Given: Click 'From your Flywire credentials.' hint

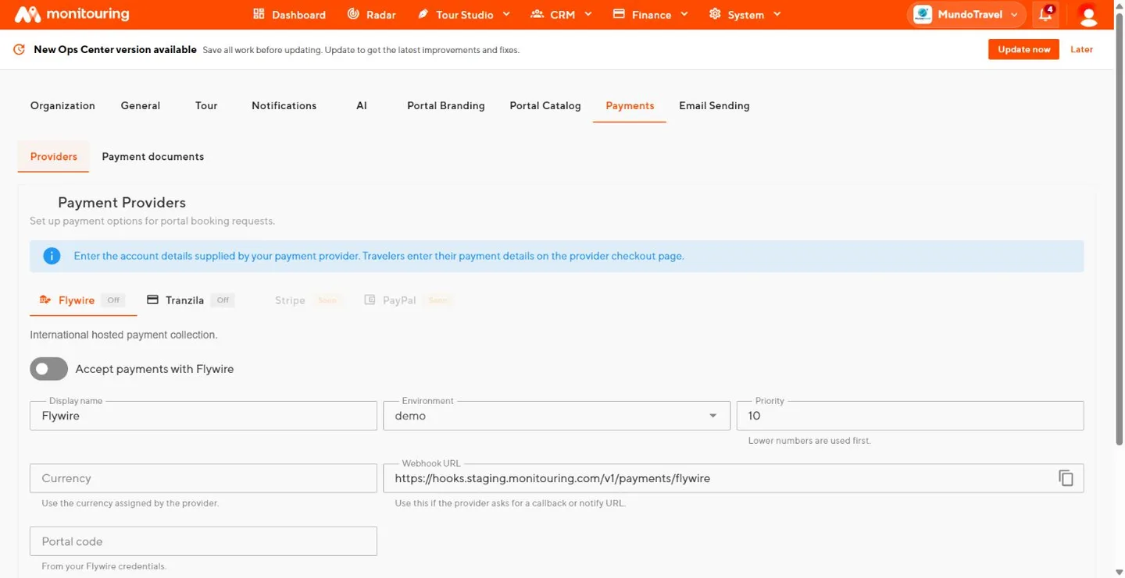Looking at the screenshot, I should coord(104,566).
